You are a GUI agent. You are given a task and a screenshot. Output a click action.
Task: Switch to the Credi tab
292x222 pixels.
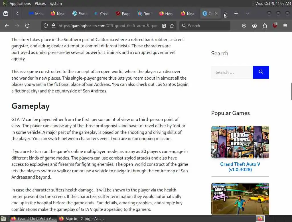[101, 14]
